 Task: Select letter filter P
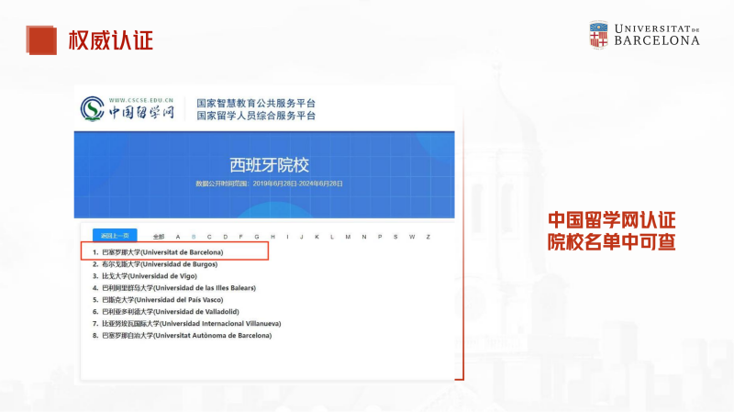[x=380, y=237]
